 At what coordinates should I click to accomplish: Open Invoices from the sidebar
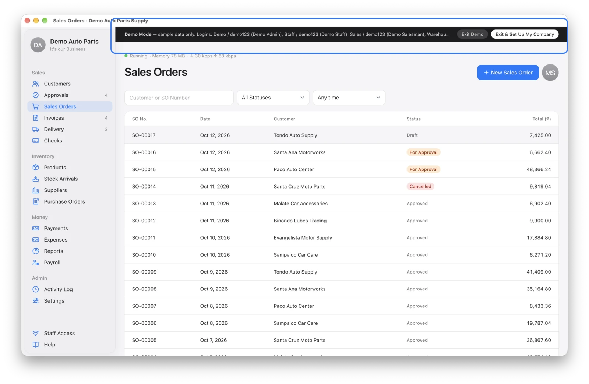[x=70, y=118]
